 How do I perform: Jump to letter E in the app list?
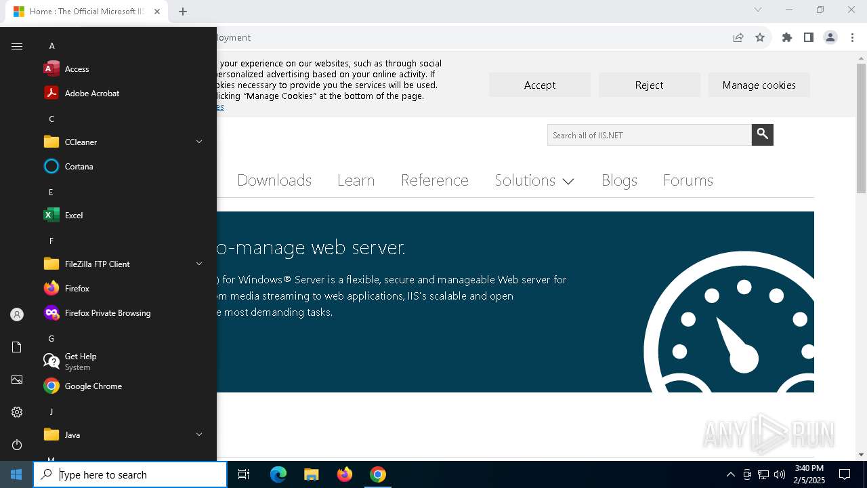click(51, 192)
